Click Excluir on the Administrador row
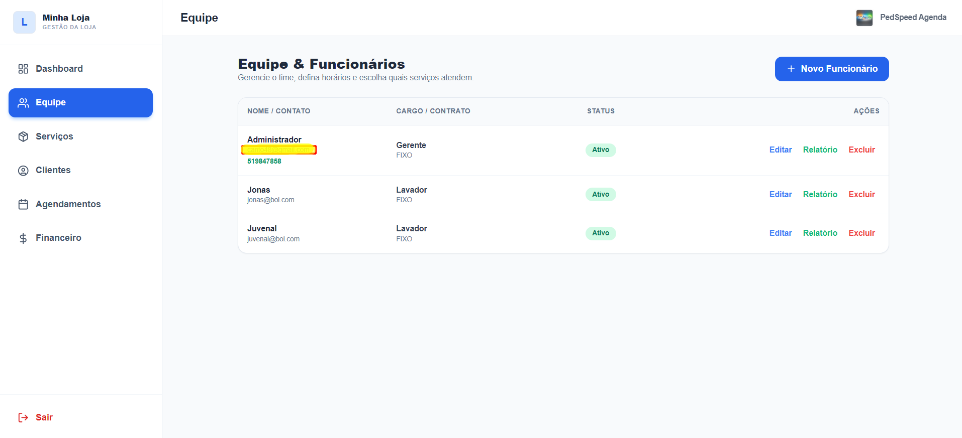Screen dimensions: 962x438 coord(861,150)
